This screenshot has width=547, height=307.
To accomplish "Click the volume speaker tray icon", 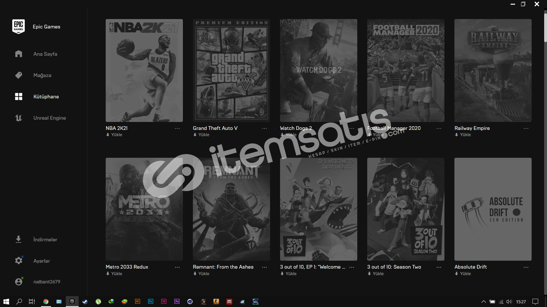I will [x=509, y=302].
